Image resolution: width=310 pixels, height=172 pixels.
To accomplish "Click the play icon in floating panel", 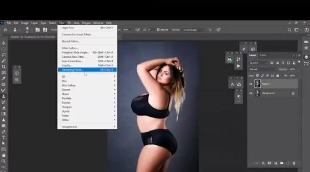I will pyautogui.click(x=238, y=66).
